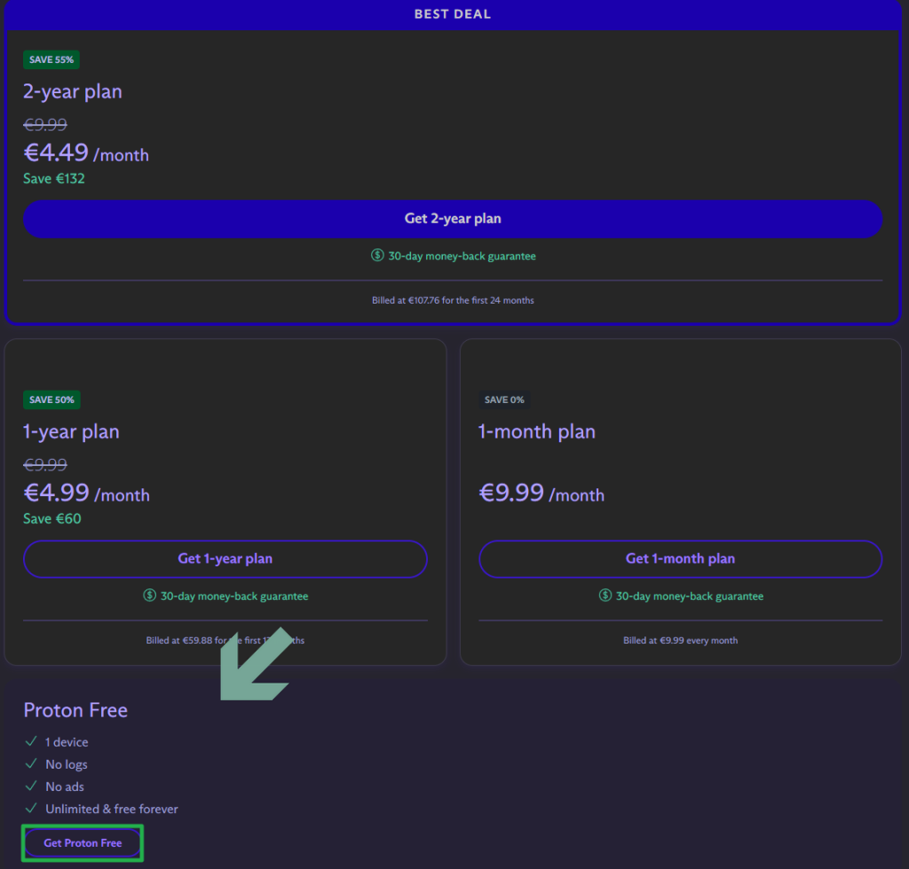Click the Get 2-year plan button
909x869 pixels.
click(x=453, y=218)
